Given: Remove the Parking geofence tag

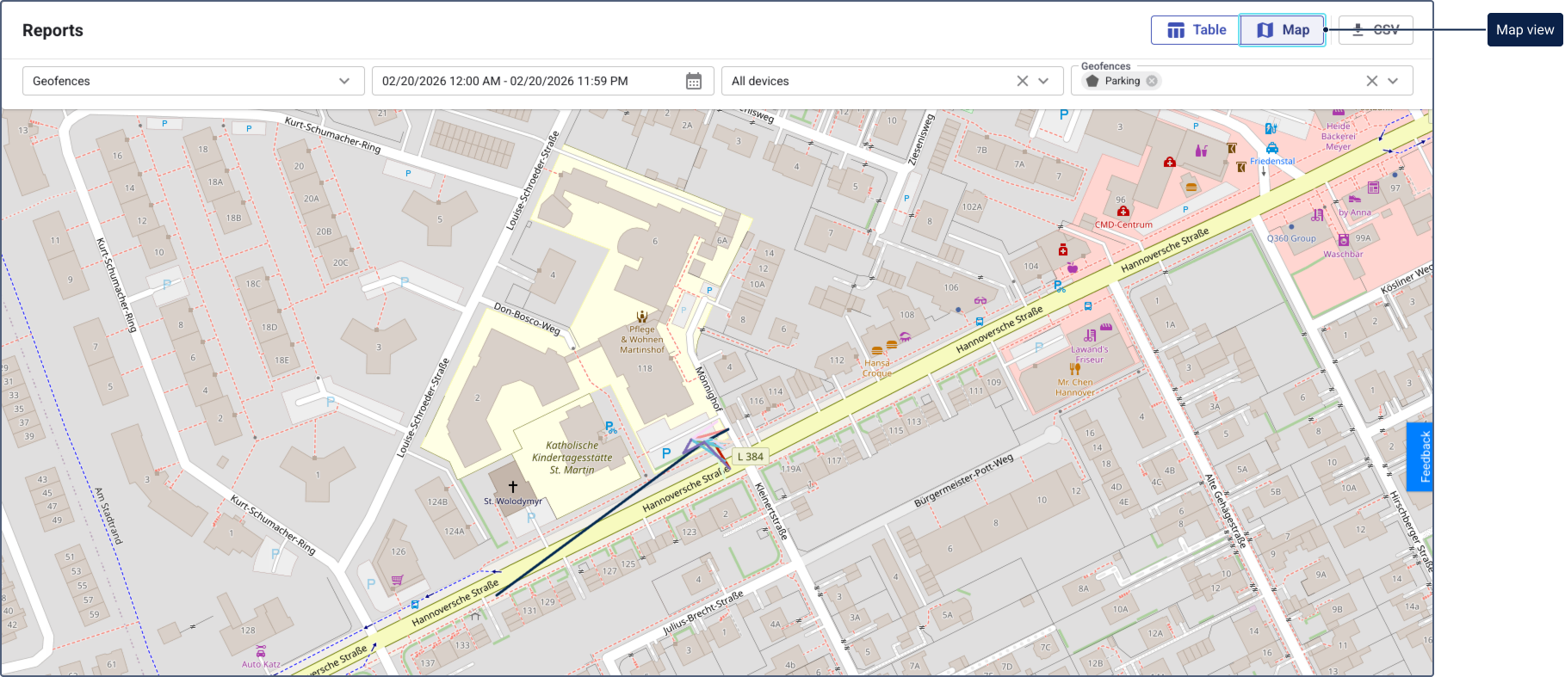Looking at the screenshot, I should 1152,81.
